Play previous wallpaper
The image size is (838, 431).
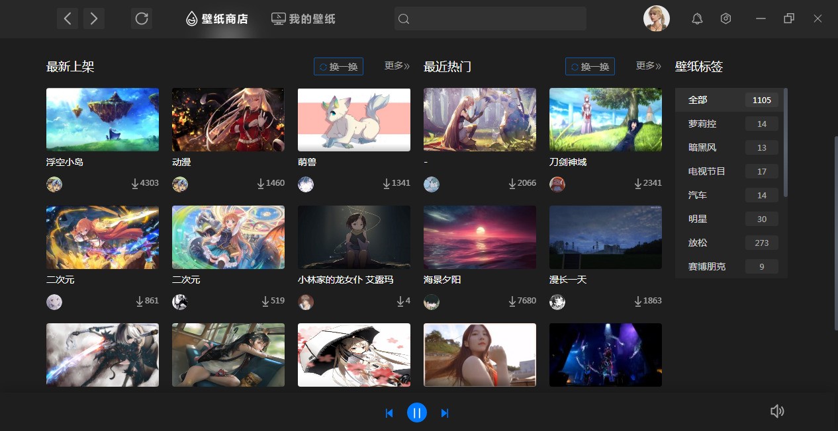click(389, 413)
